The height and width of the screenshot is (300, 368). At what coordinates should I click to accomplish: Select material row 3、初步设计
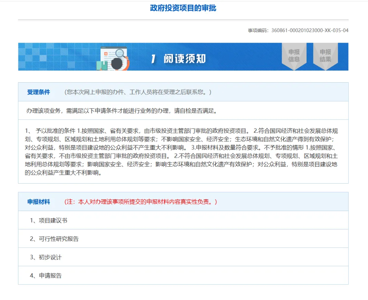click(183, 257)
